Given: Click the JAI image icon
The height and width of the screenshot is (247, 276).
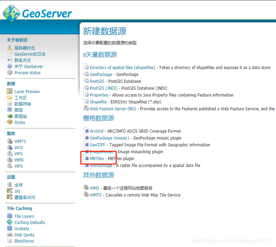Looking at the screenshot, I should click(x=10, y=191).
